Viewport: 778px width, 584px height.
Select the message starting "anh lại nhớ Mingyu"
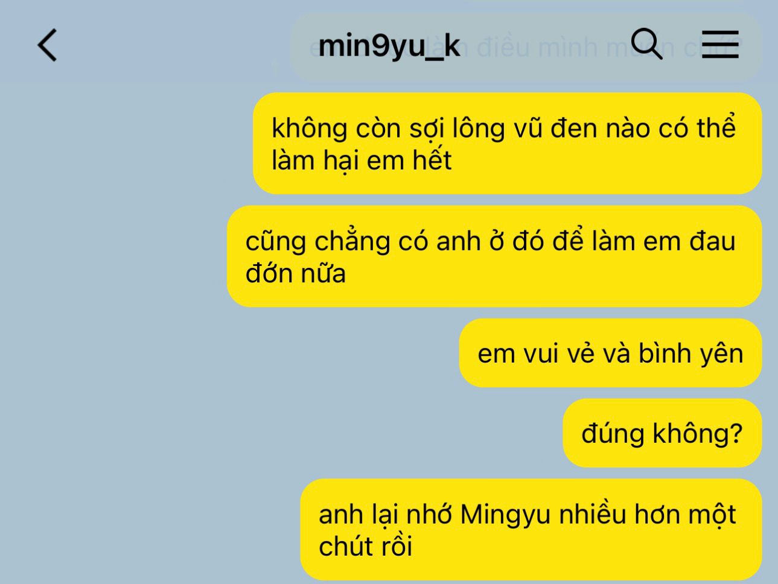click(531, 530)
